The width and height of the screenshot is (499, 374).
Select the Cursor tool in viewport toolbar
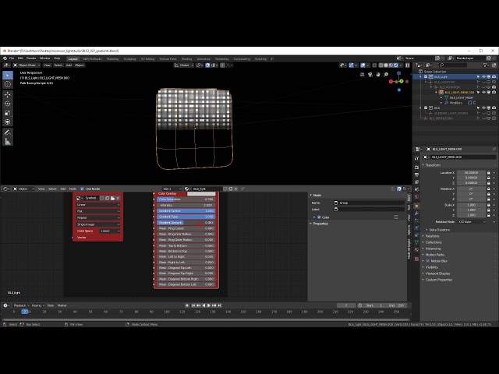coord(8,84)
